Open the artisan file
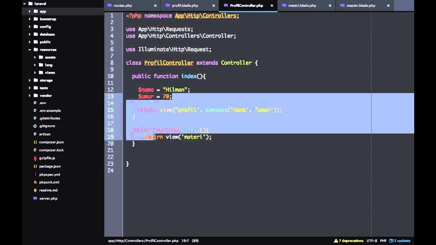 pyautogui.click(x=45, y=134)
